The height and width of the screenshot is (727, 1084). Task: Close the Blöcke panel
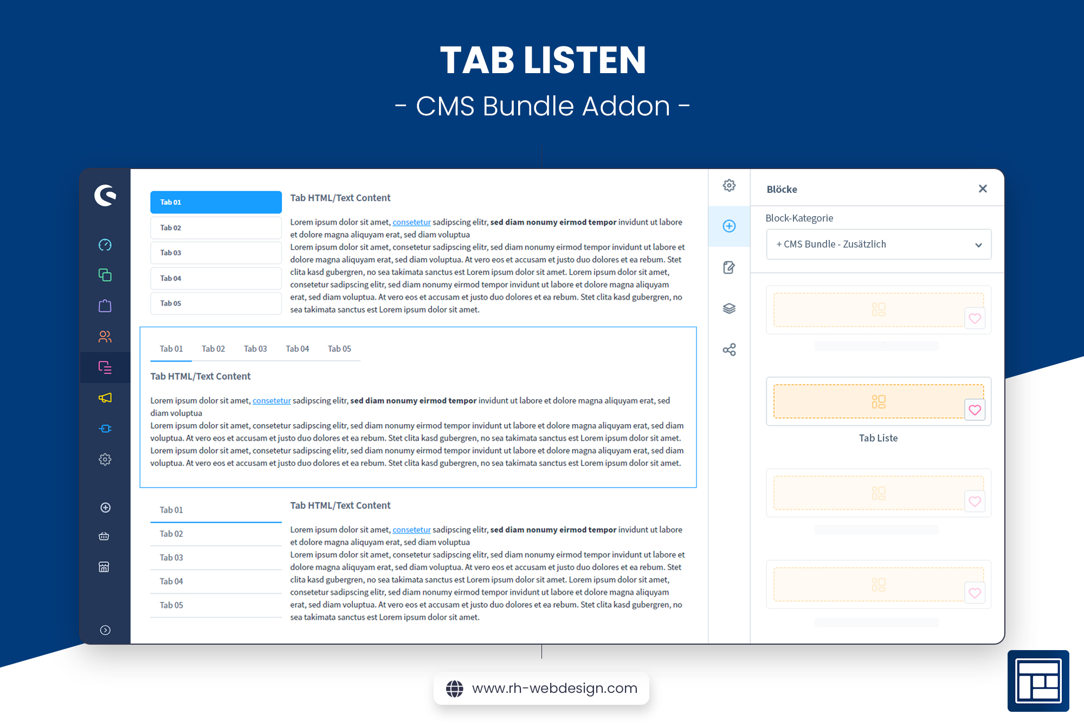point(983,189)
